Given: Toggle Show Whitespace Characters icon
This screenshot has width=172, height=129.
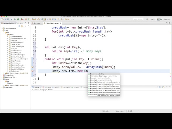Looking at the screenshot, I should coord(55,19).
